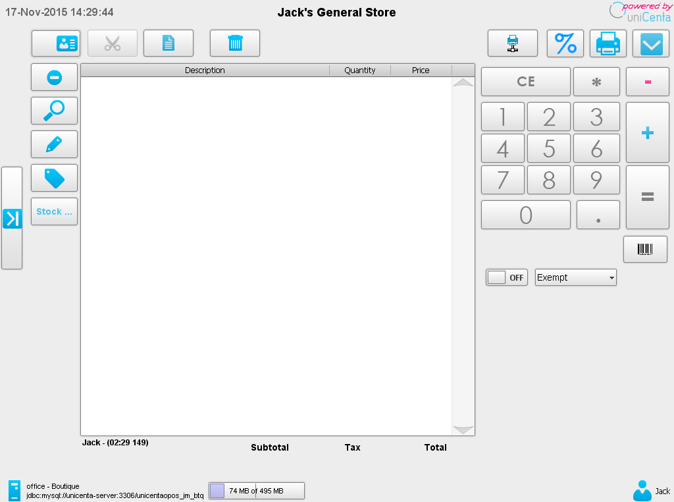
Task: Click the barcode scan button
Action: (x=645, y=250)
